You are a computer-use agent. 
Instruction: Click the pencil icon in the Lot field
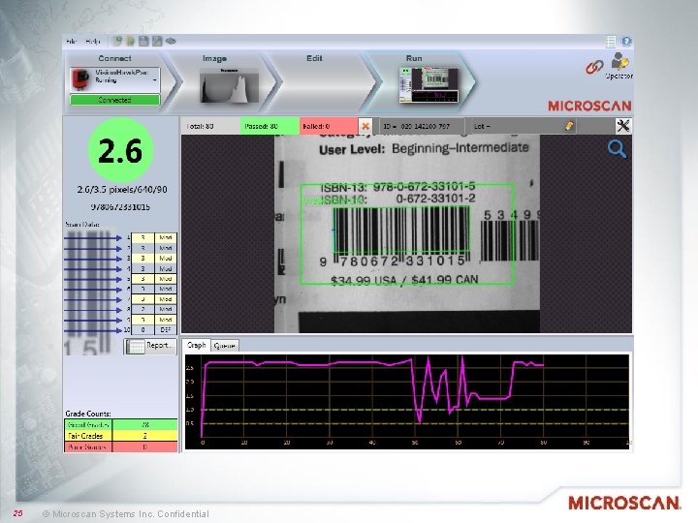tap(569, 126)
